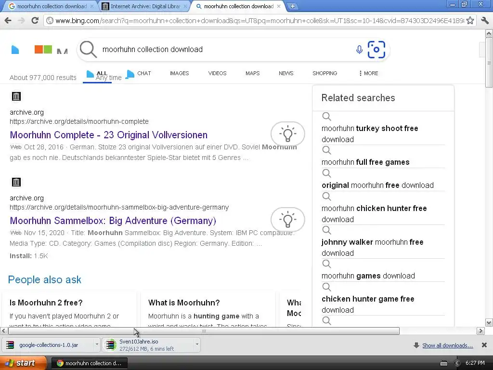
Task: Click the vertical scrollbar down arrow
Action: (x=489, y=322)
